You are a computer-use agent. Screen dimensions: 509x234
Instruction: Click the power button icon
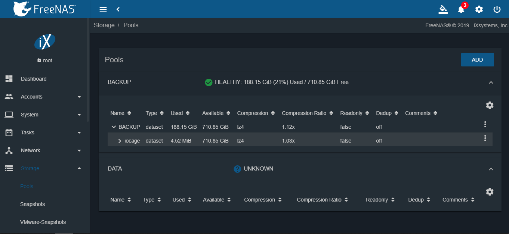click(x=497, y=9)
